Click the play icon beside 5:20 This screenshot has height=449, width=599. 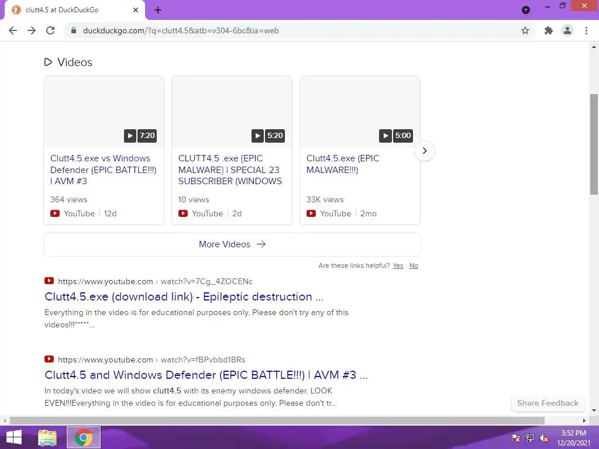(x=257, y=136)
